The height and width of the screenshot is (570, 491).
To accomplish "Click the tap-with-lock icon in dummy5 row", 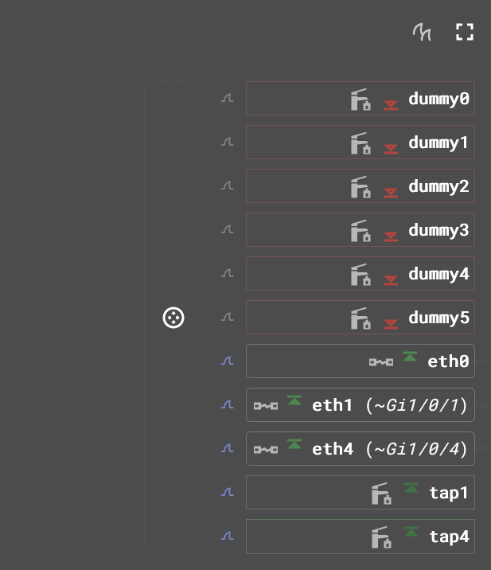I will click(x=360, y=318).
